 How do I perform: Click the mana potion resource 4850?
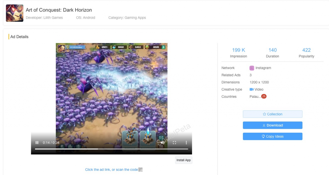coord(119,47)
